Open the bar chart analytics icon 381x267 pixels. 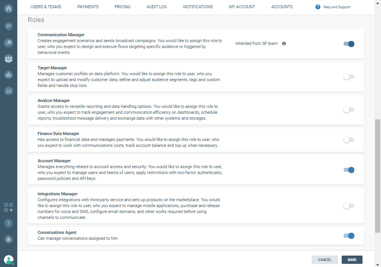point(8,91)
